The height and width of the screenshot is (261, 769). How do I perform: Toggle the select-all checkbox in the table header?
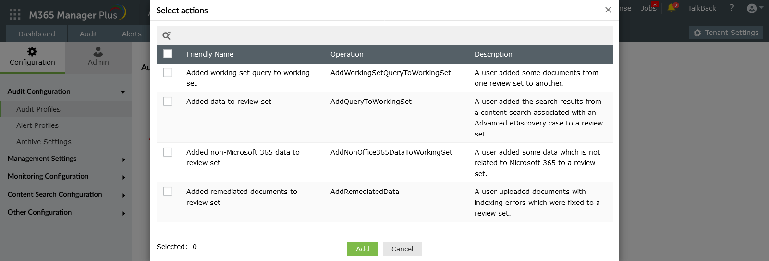pyautogui.click(x=168, y=54)
